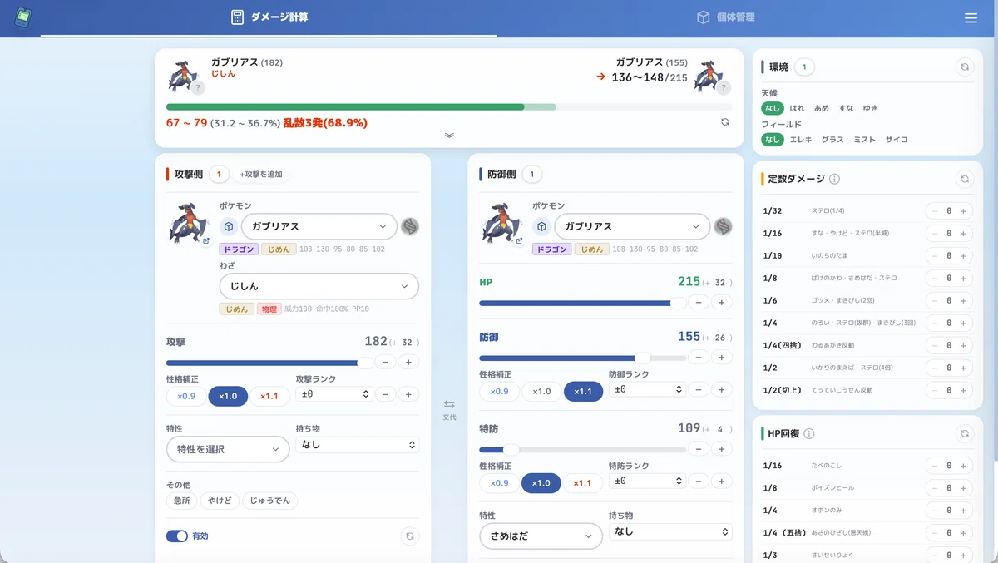Open attacker ガブリアス Pokémon dropdown
Image resolution: width=998 pixels, height=563 pixels.
[x=319, y=226]
